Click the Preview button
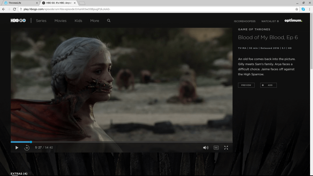 246,85
